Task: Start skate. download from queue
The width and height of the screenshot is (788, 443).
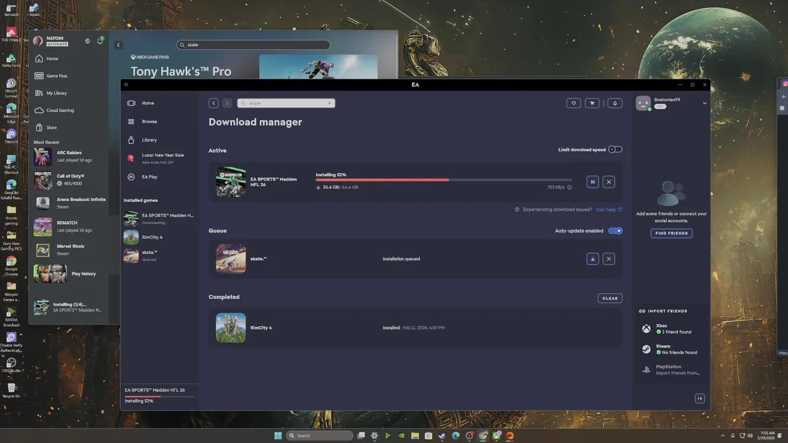Action: (x=593, y=259)
